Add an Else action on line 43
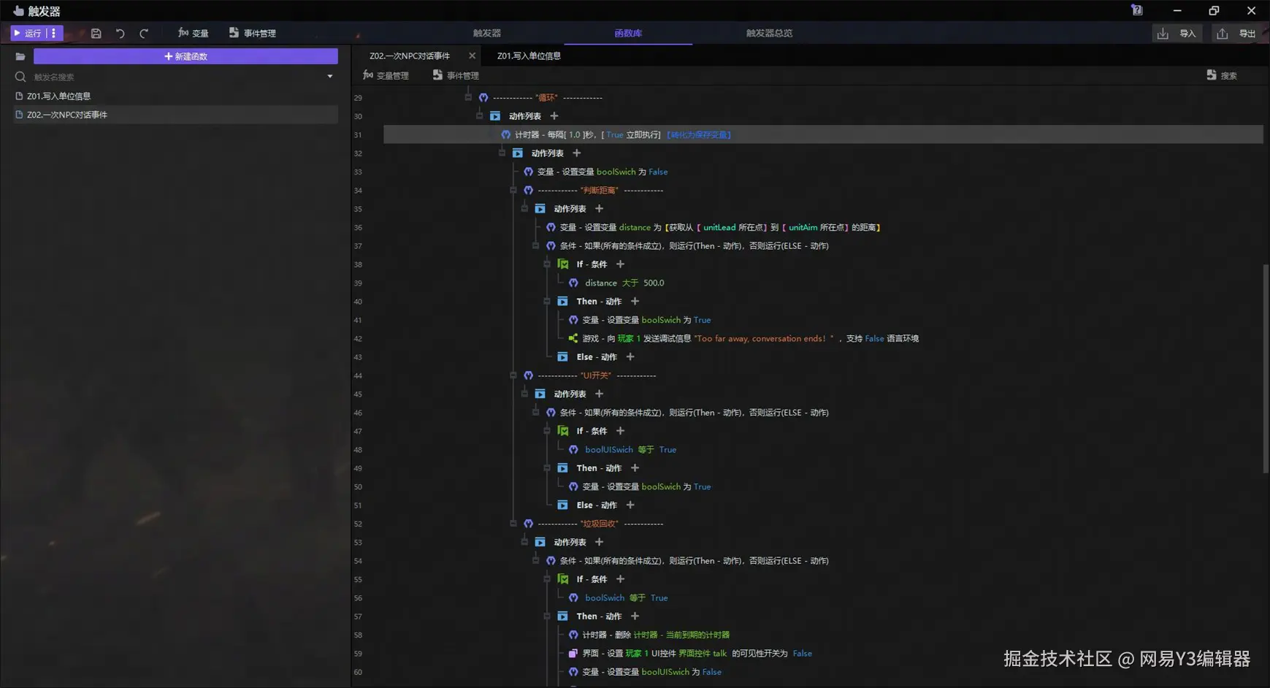 pyautogui.click(x=630, y=357)
